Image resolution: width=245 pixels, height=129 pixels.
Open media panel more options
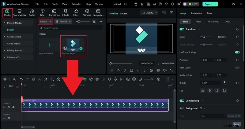(x=100, y=21)
